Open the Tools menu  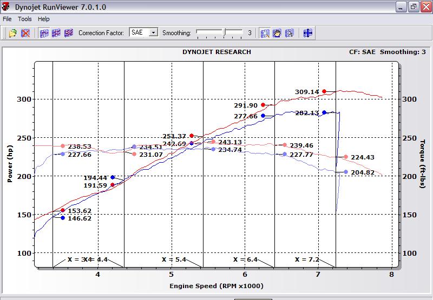tap(25, 19)
